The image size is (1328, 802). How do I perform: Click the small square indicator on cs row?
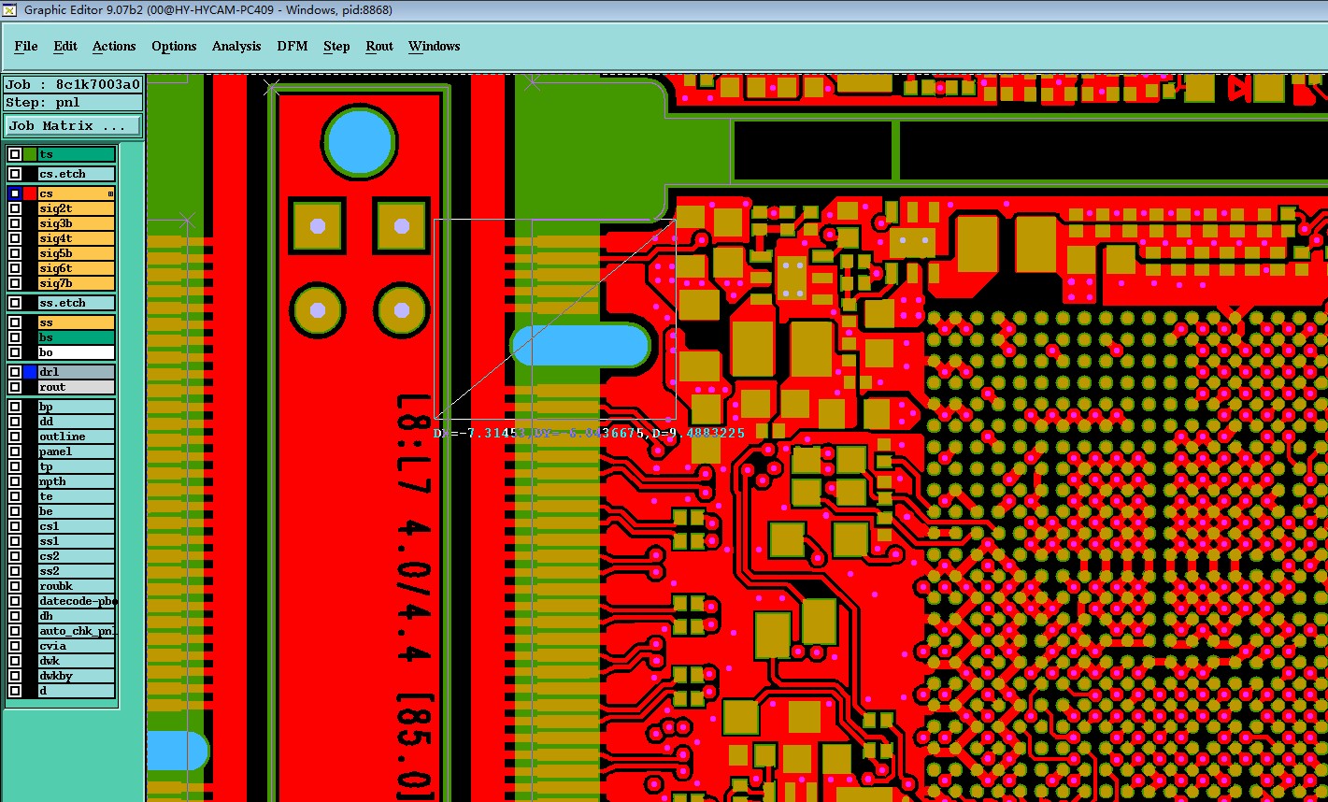point(111,193)
